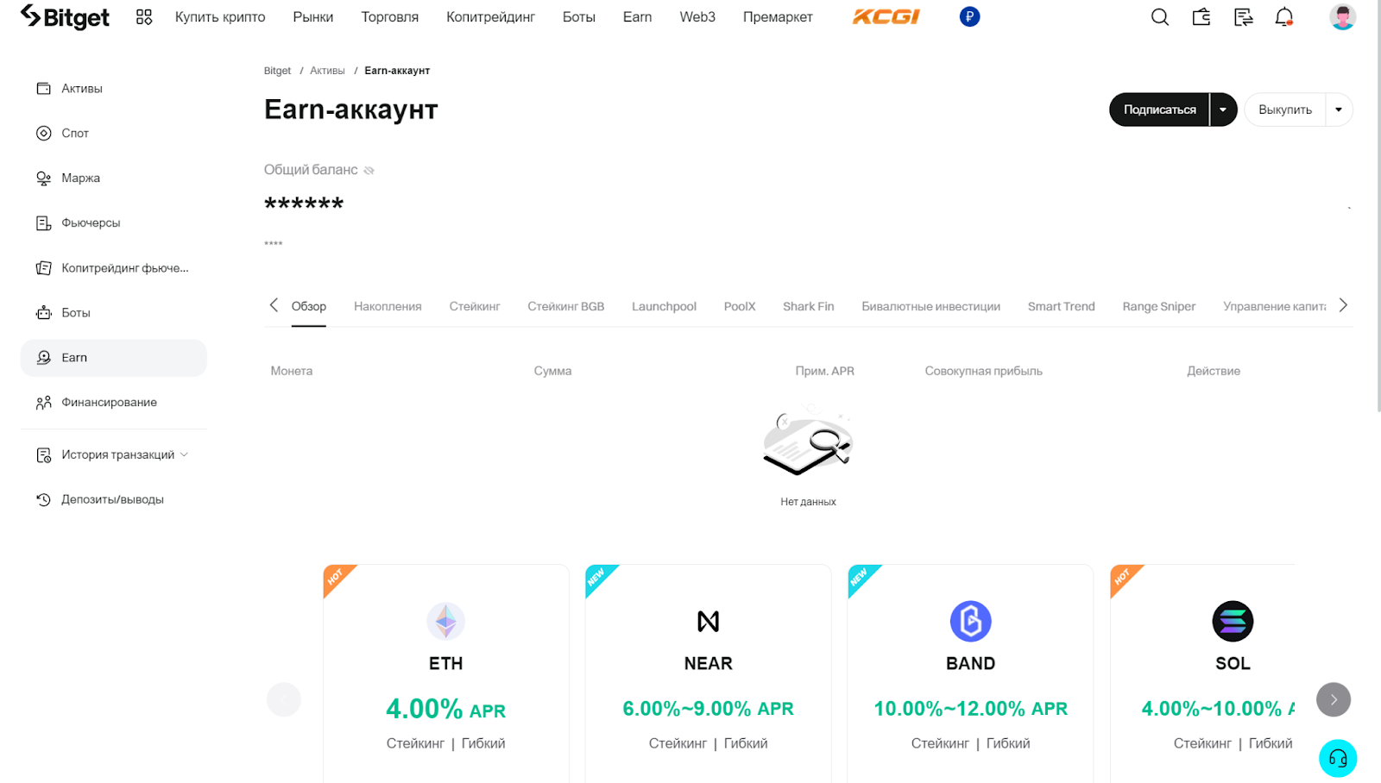Click the user profile avatar

point(1342,17)
